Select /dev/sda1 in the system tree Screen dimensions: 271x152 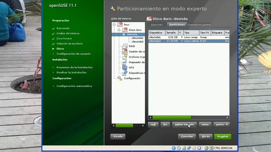[137, 38]
